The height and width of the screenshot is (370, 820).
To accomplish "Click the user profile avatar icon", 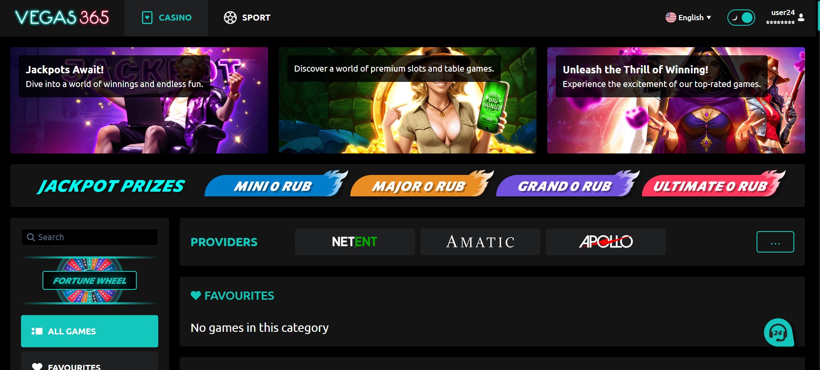I will click(801, 18).
